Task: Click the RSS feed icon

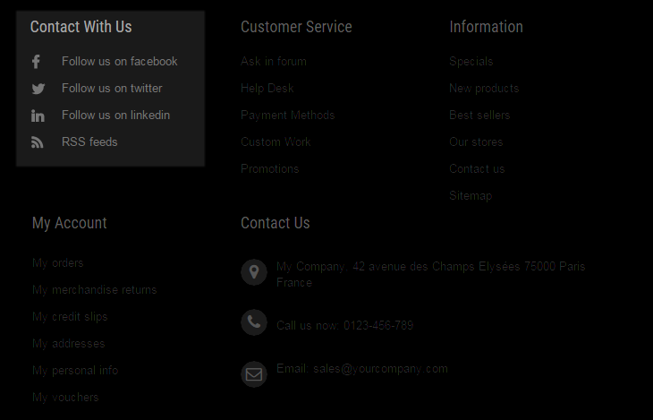Action: [x=37, y=142]
